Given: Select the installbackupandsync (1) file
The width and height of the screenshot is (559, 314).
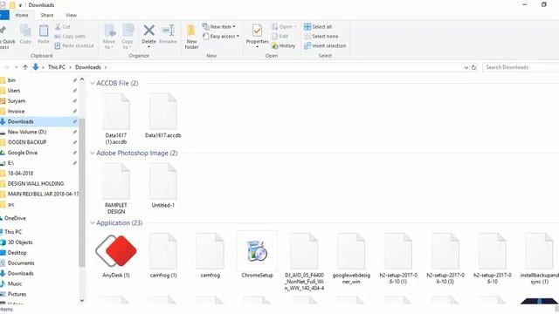Looking at the screenshot, I should [x=540, y=258].
